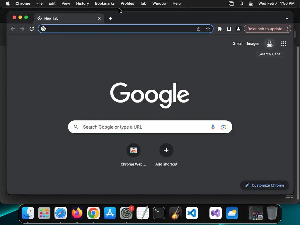
Task: Click Add shortcut tile
Action: (x=166, y=155)
